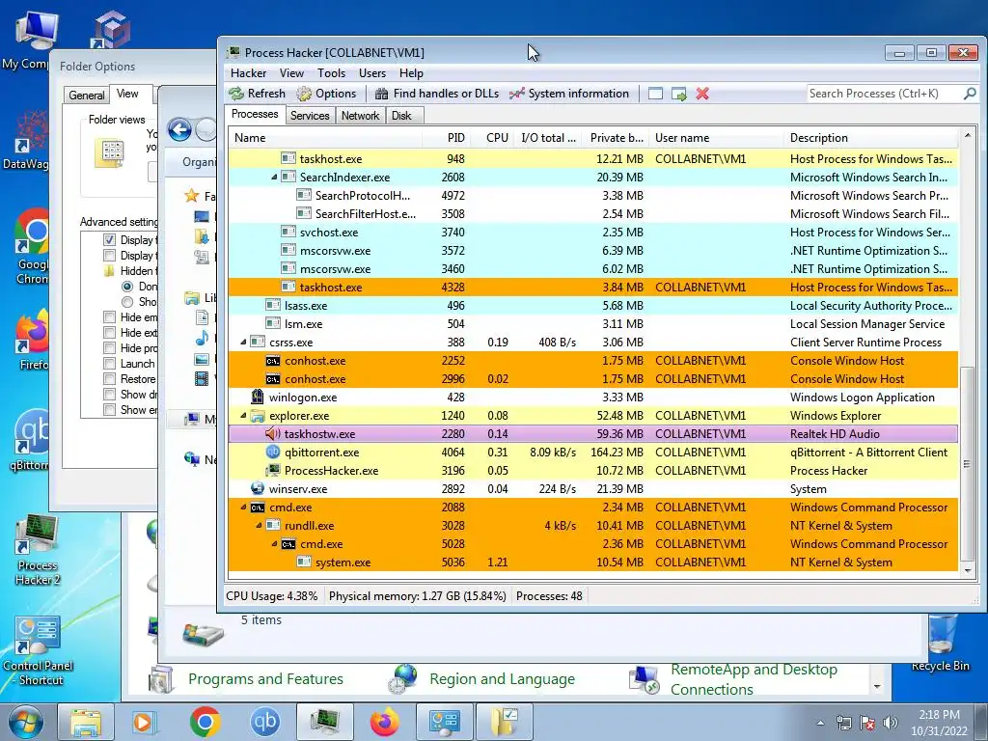Click the find window and thread icon
The height and width of the screenshot is (741, 988).
678,94
